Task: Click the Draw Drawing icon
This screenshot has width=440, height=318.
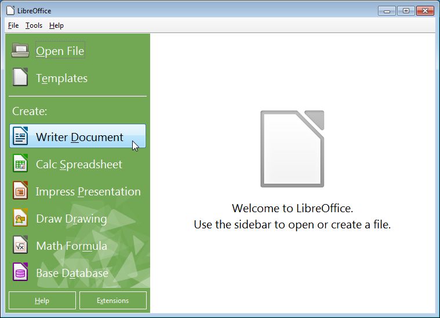Action: coord(20,218)
